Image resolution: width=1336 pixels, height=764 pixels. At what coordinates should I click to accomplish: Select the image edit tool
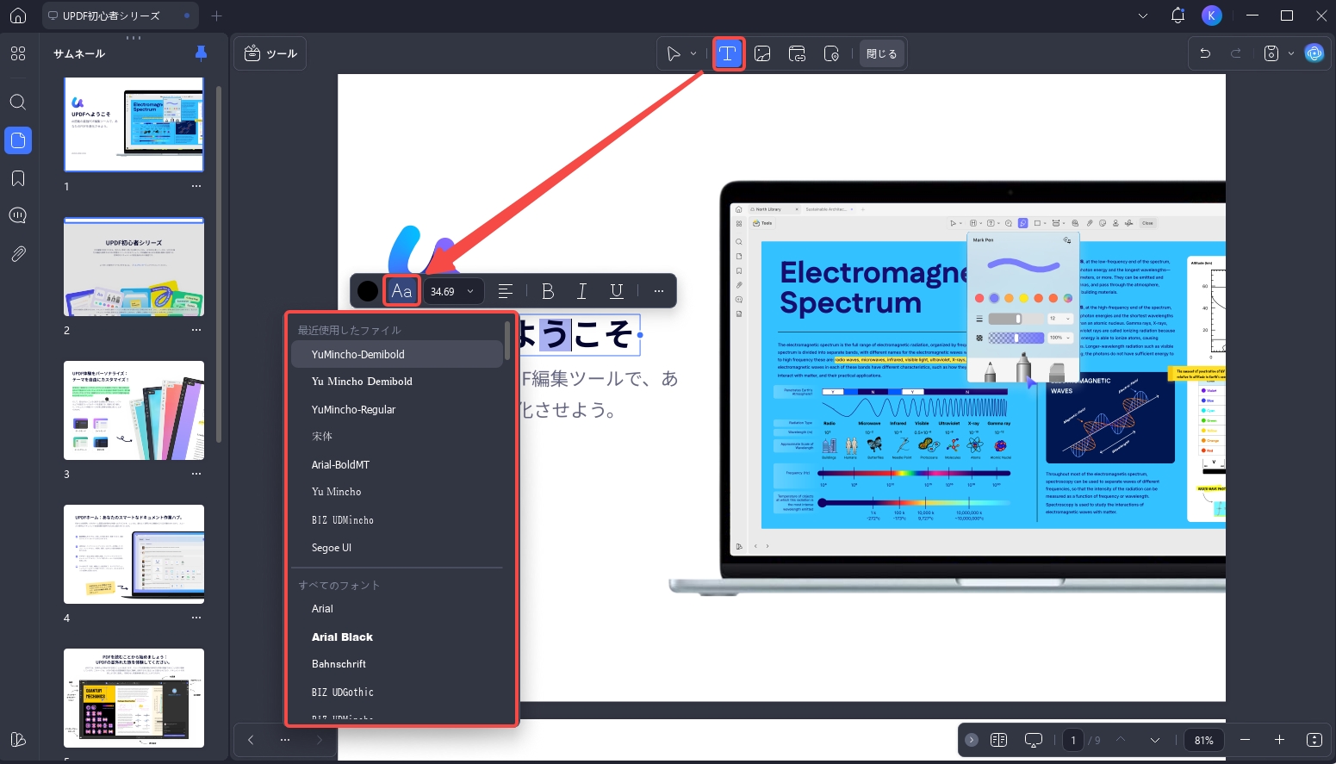tap(762, 53)
